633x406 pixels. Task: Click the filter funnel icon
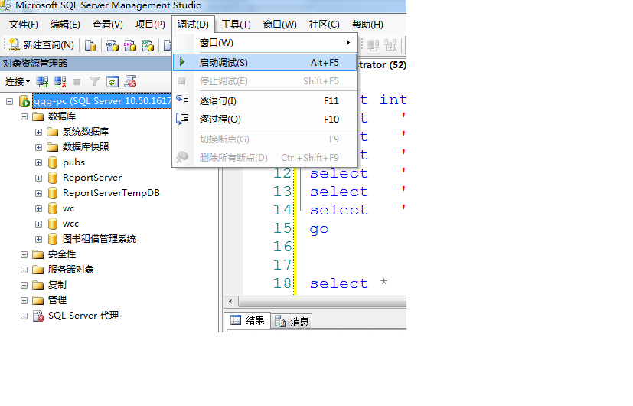(95, 82)
